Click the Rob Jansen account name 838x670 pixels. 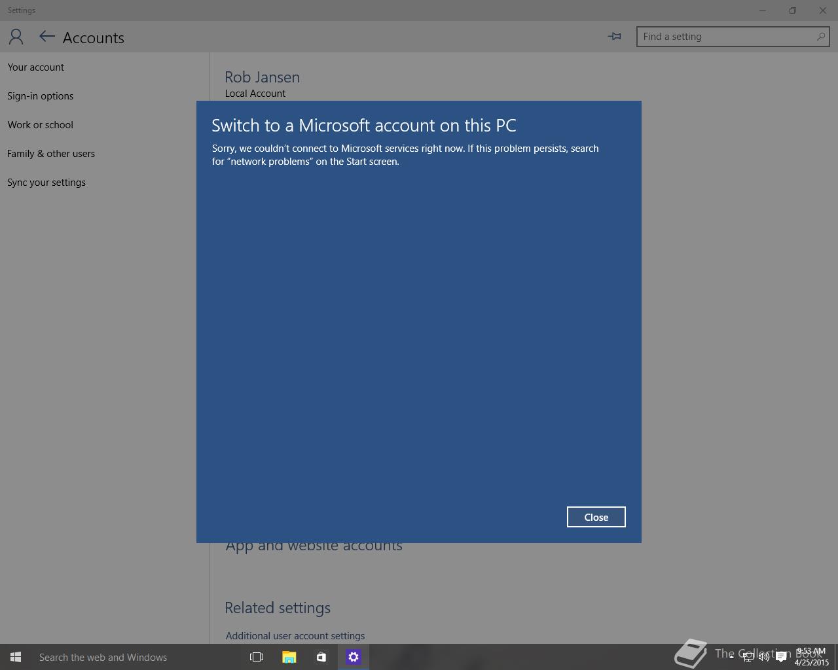262,77
